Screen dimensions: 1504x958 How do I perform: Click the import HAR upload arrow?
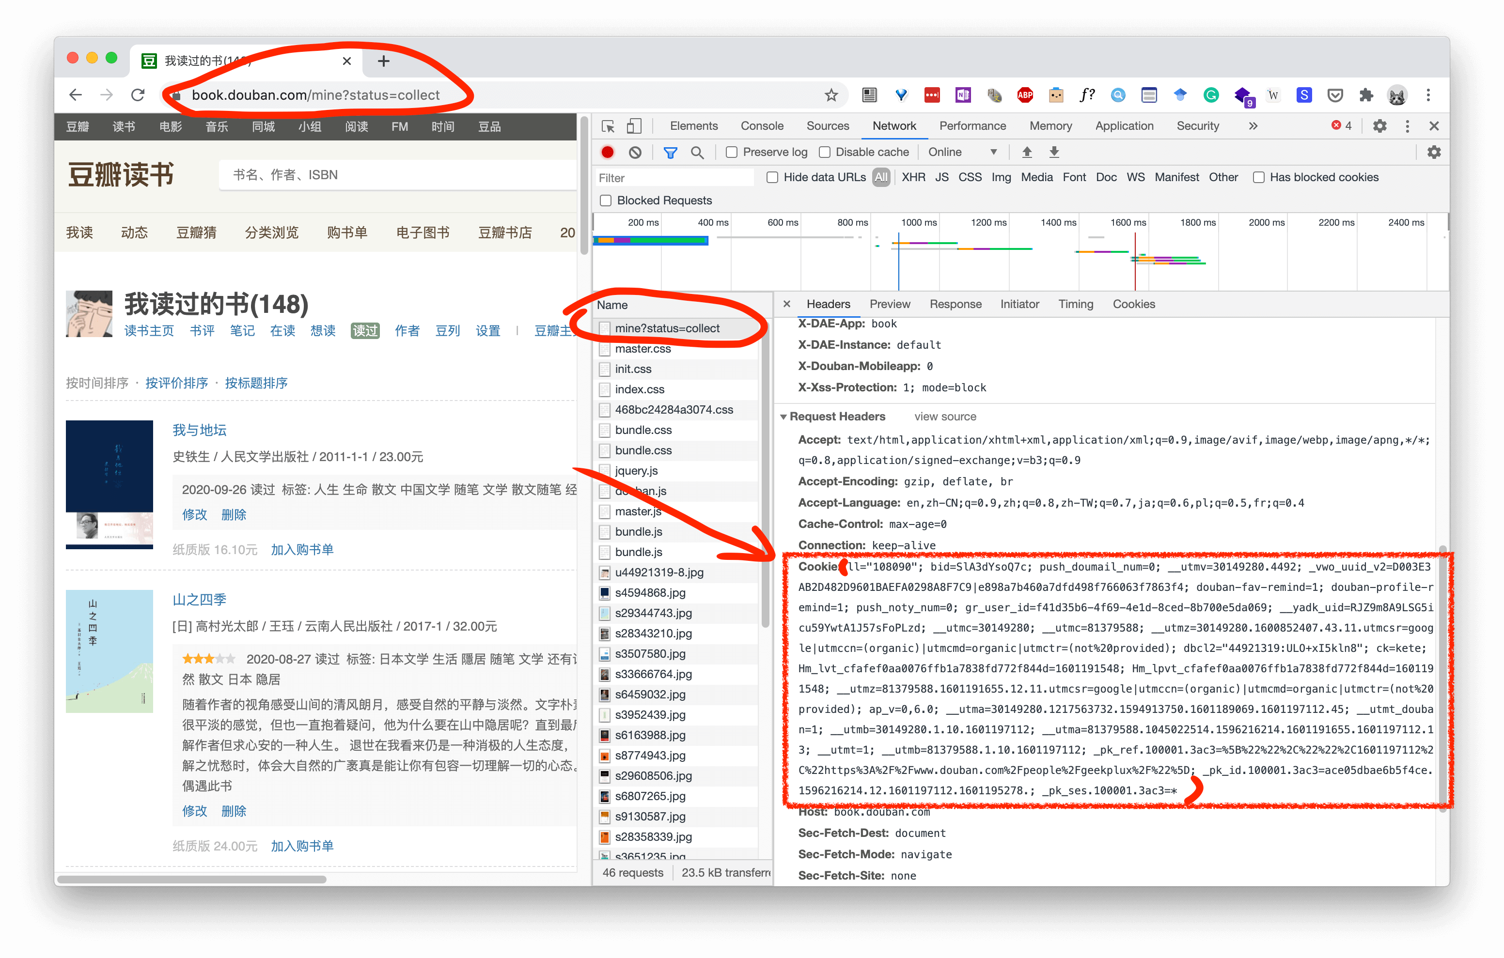[x=1026, y=152]
